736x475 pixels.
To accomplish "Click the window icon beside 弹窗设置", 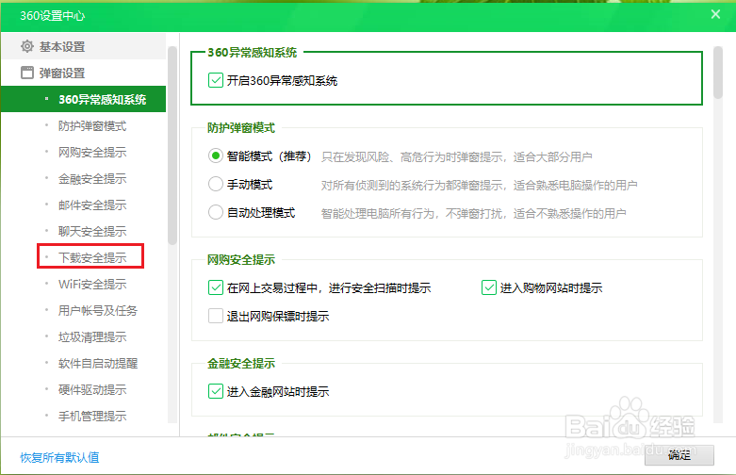I will (27, 73).
